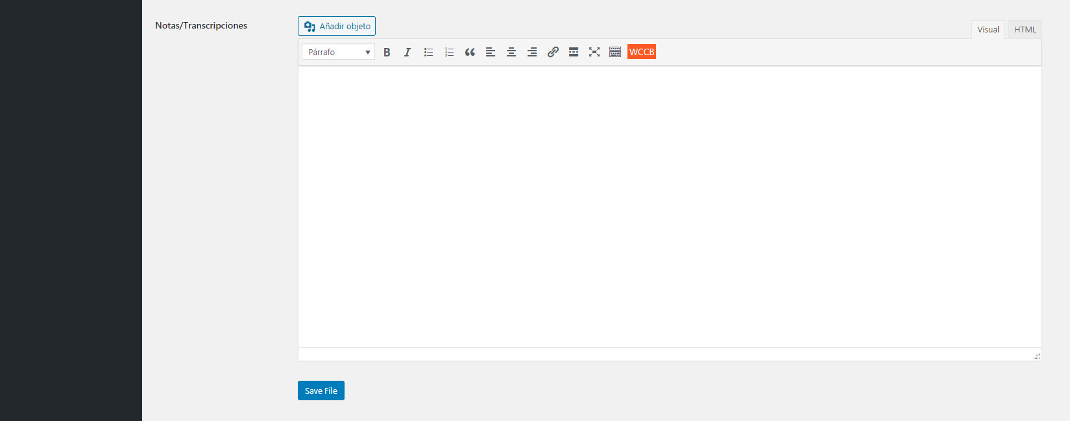Switch to the HTML editor tab
This screenshot has width=1070, height=421.
1025,30
